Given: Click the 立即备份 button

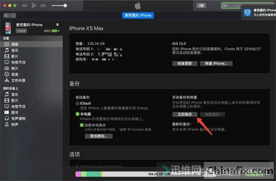Looking at the screenshot, I should (185, 114).
